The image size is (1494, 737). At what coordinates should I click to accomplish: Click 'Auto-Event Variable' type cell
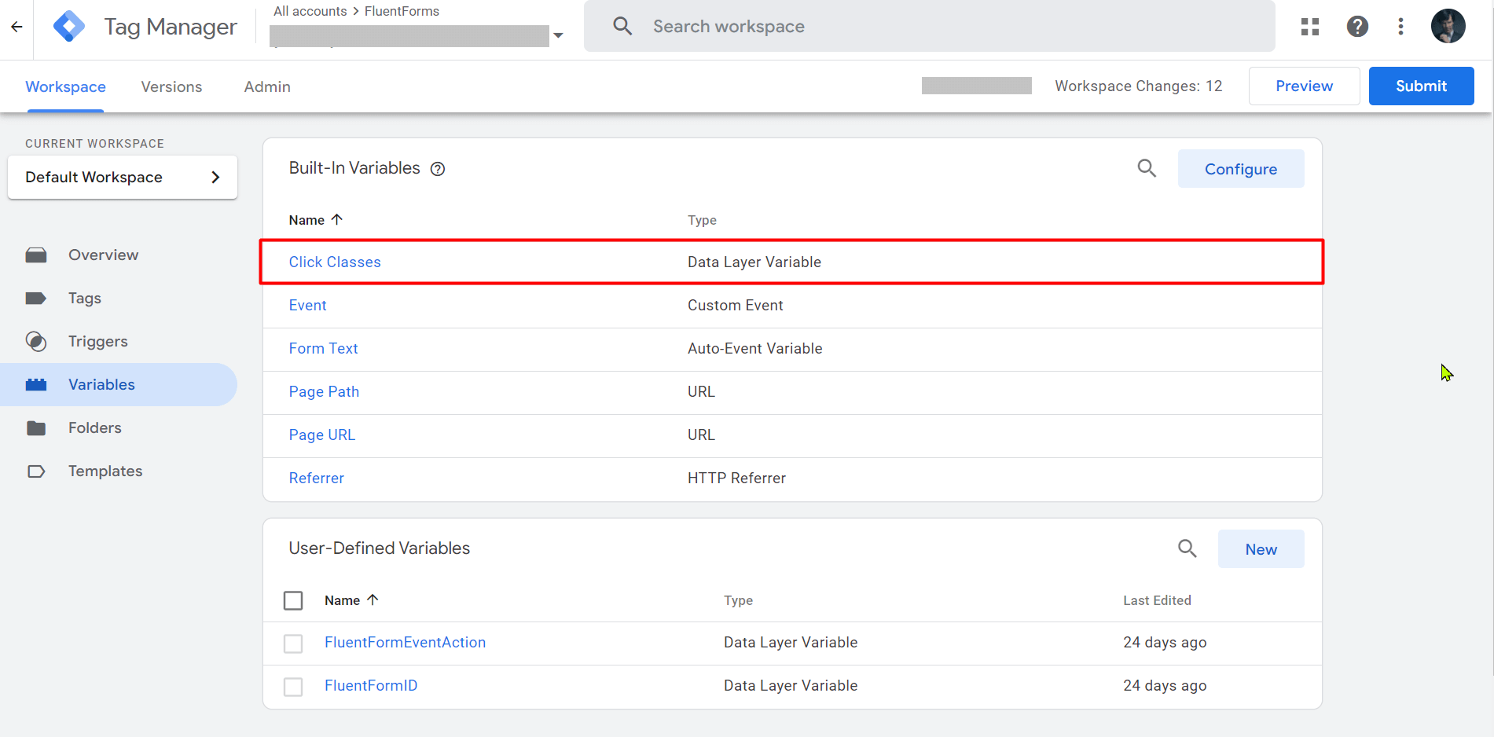pyautogui.click(x=754, y=348)
